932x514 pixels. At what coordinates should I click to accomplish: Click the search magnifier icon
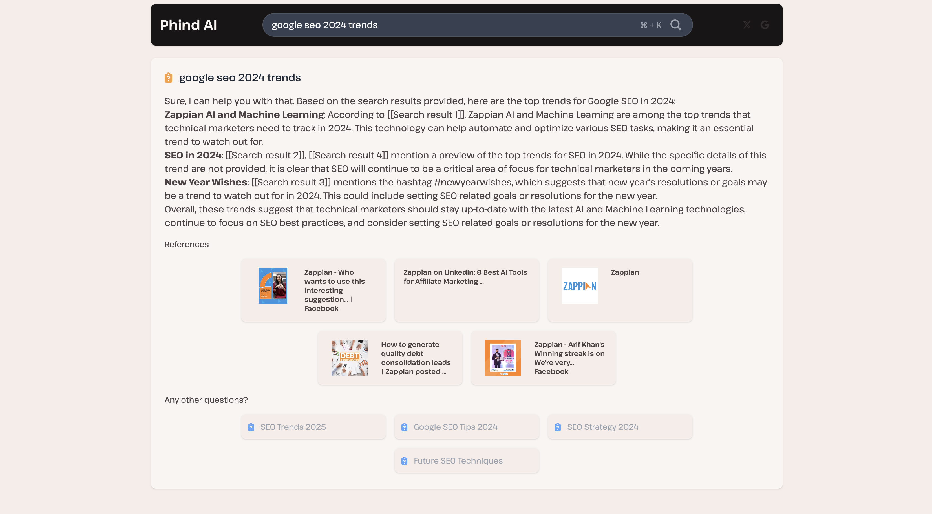[675, 25]
